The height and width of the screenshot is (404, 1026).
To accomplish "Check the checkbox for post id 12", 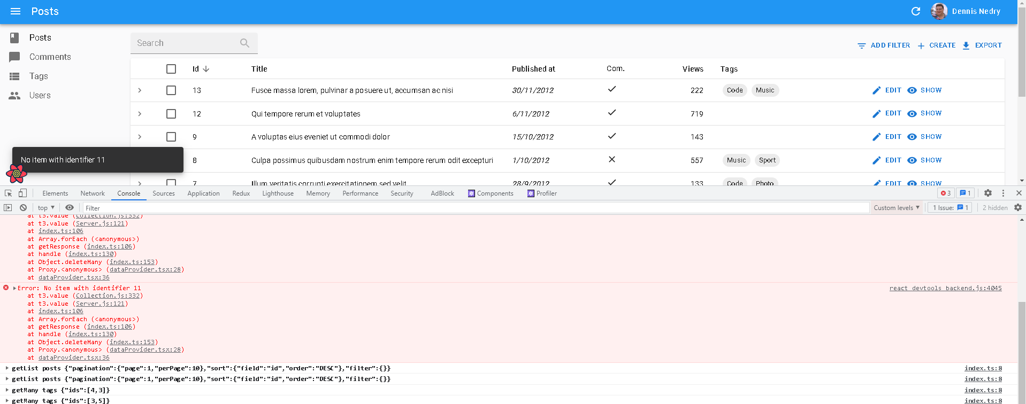I will [171, 114].
